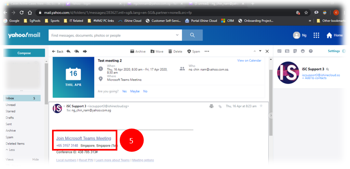Open the Drafts folder
The height and width of the screenshot is (169, 350).
[x=10, y=118]
